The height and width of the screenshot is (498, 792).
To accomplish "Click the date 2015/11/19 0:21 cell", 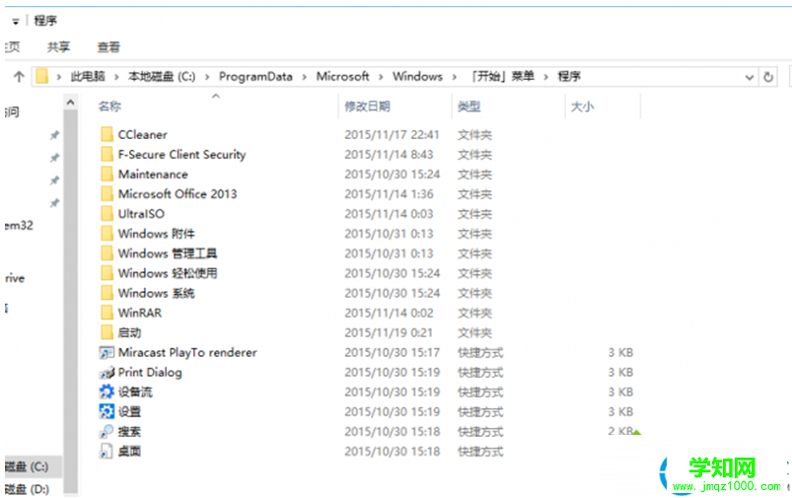I will coord(389,333).
